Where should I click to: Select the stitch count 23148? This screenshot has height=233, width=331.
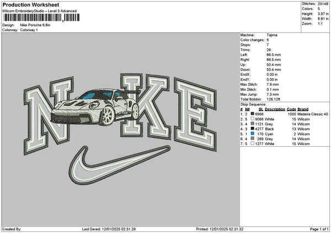323,4
